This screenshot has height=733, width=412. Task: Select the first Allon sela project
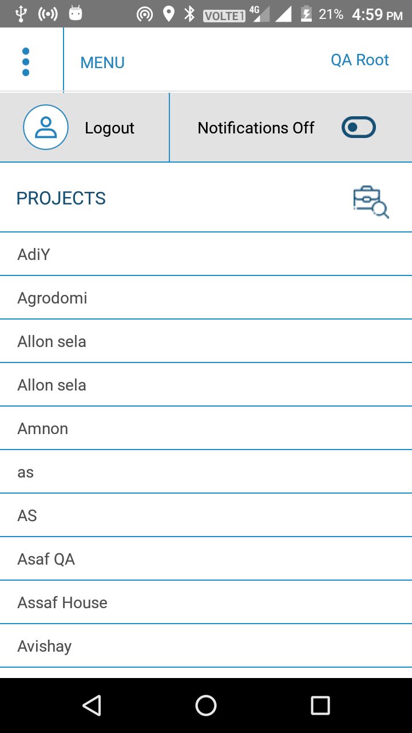click(x=51, y=341)
